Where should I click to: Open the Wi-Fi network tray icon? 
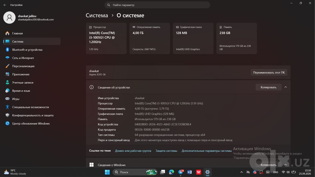point(283,172)
